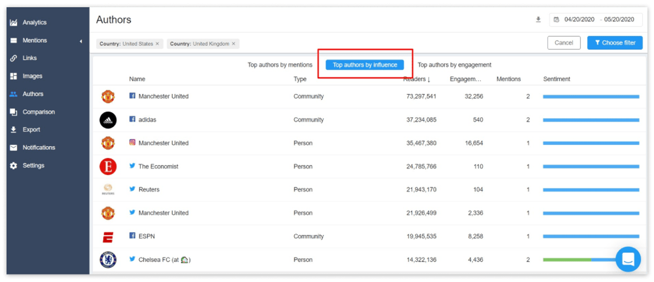
Task: Open Links from the sidebar chain icon
Action: click(x=13, y=58)
